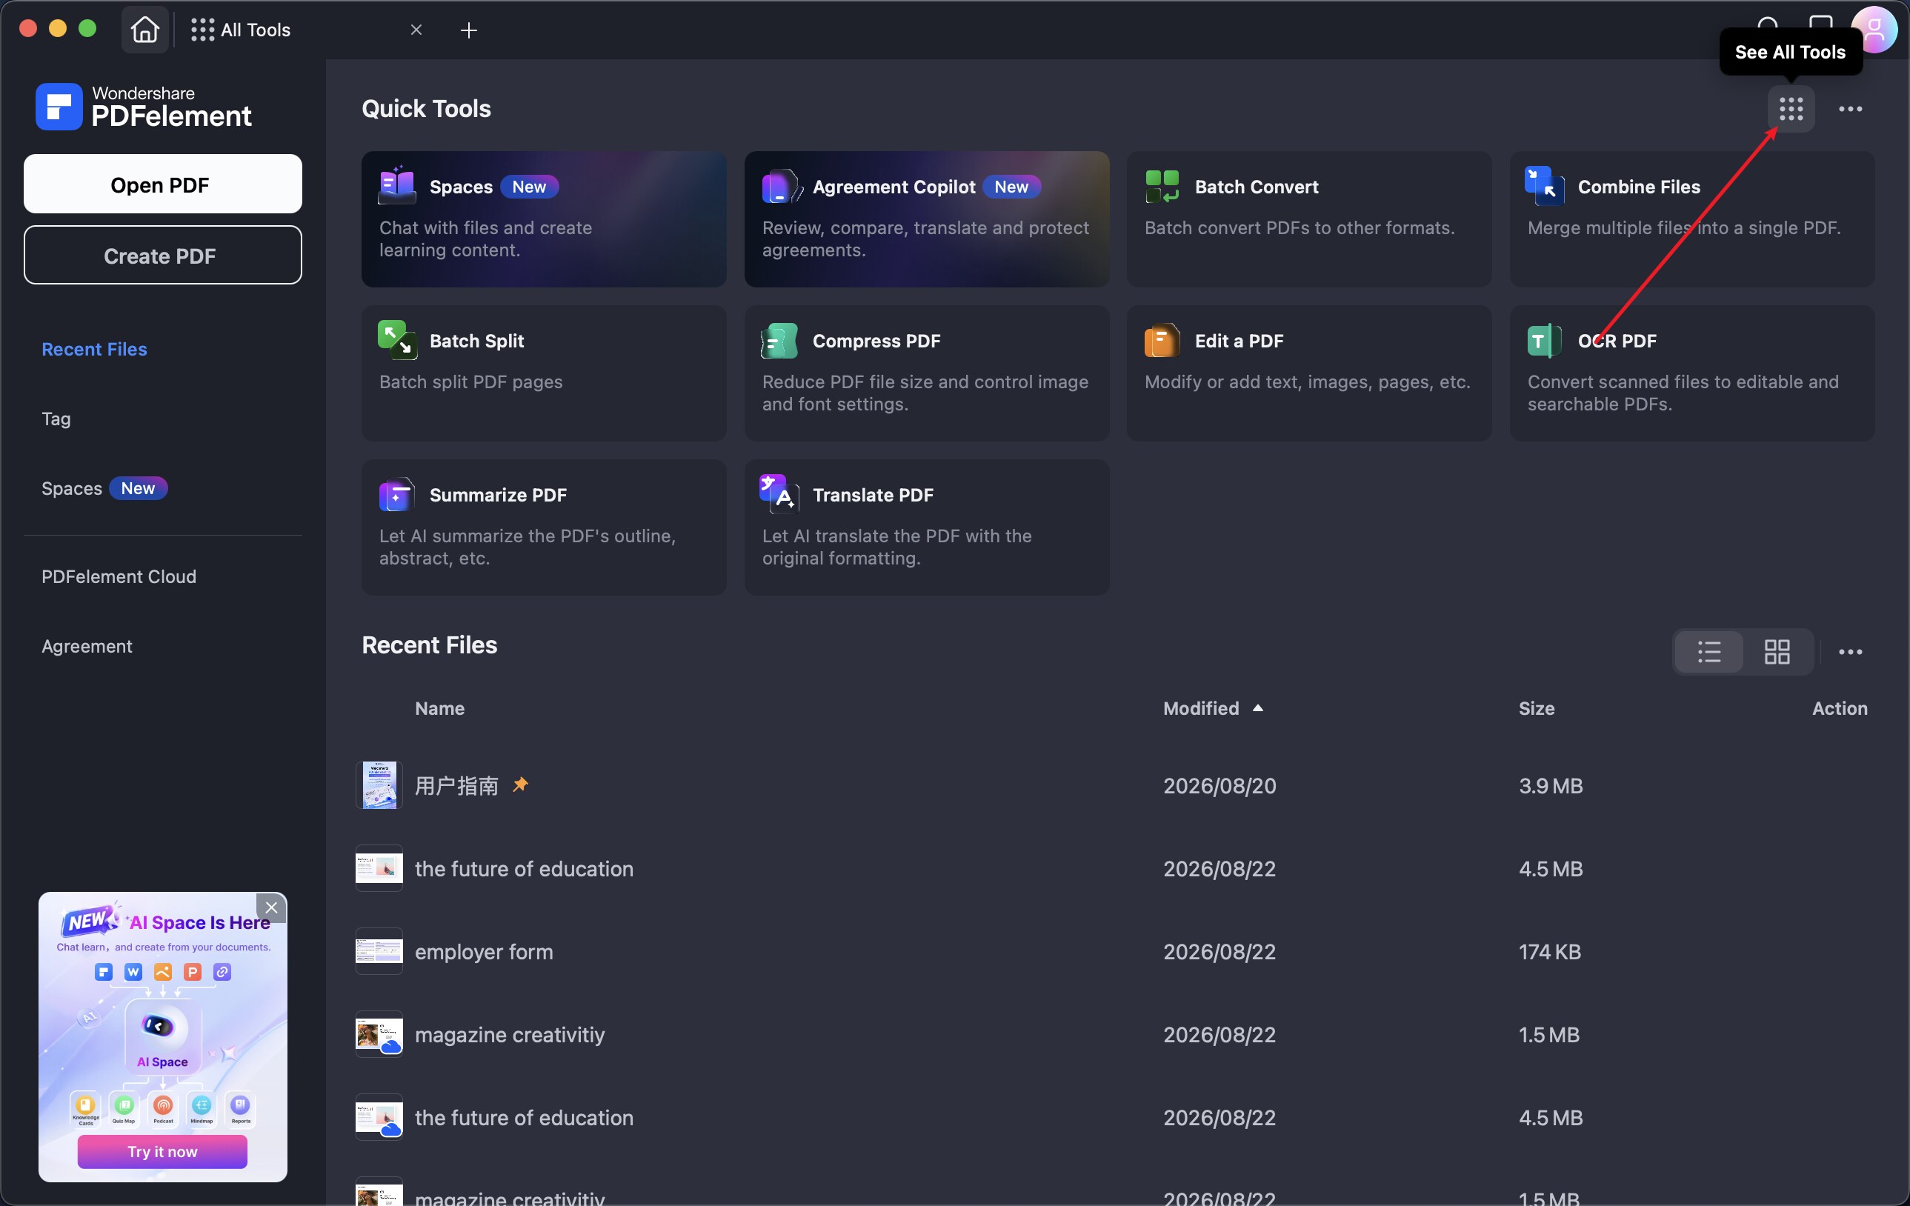1910x1206 pixels.
Task: Switch Recent Files to grid view
Action: point(1777,652)
